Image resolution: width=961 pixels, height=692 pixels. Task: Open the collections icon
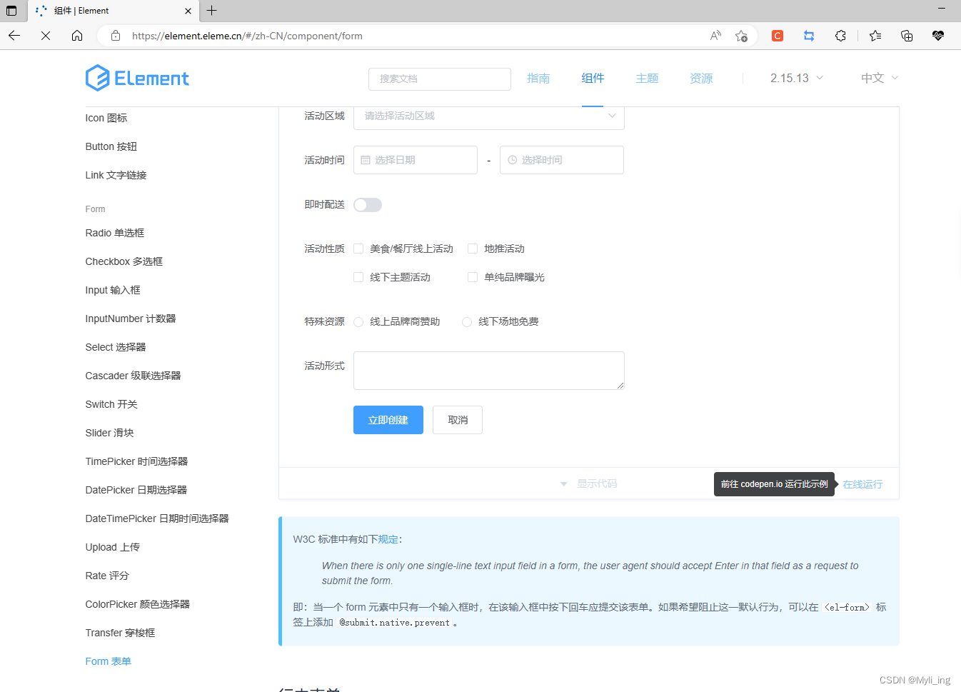pos(907,36)
